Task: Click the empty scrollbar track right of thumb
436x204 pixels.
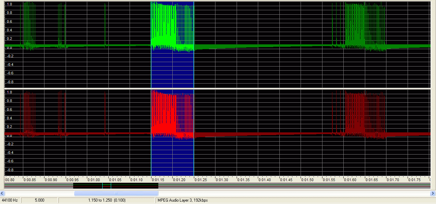Action: point(291,193)
